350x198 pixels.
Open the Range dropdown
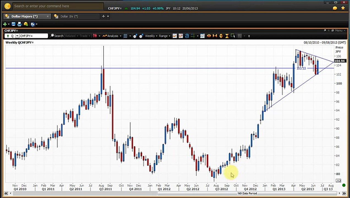165,36
